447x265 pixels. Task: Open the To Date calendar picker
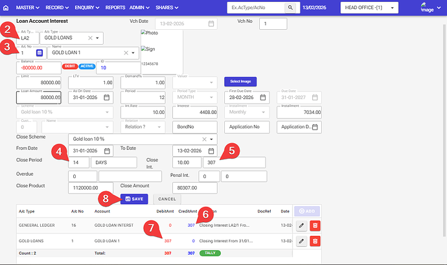(211, 151)
